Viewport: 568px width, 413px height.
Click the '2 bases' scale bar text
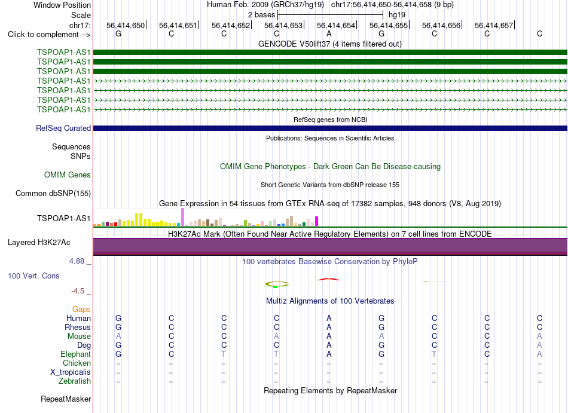(x=261, y=15)
